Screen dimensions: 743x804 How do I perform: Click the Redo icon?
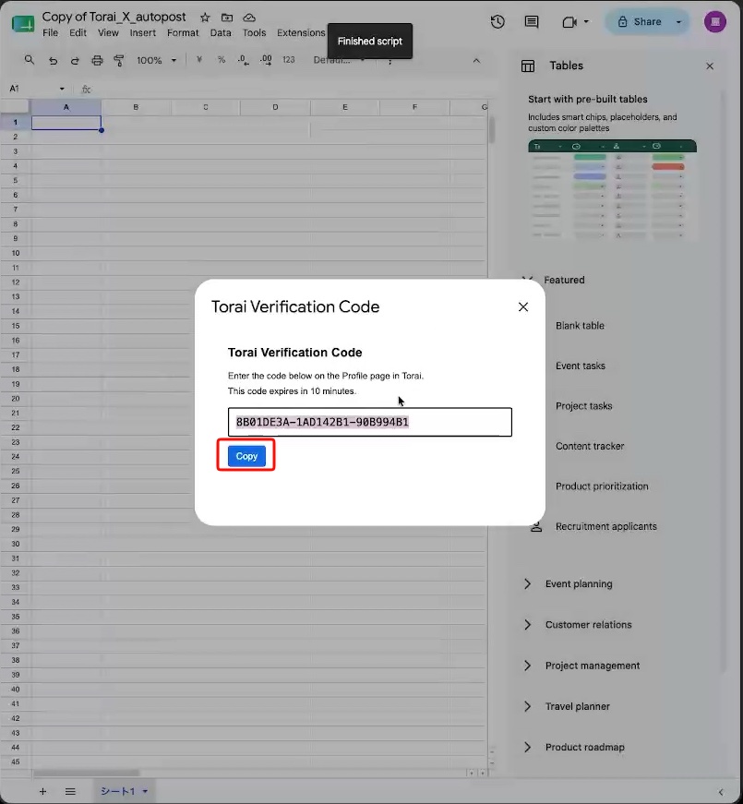pyautogui.click(x=75, y=61)
